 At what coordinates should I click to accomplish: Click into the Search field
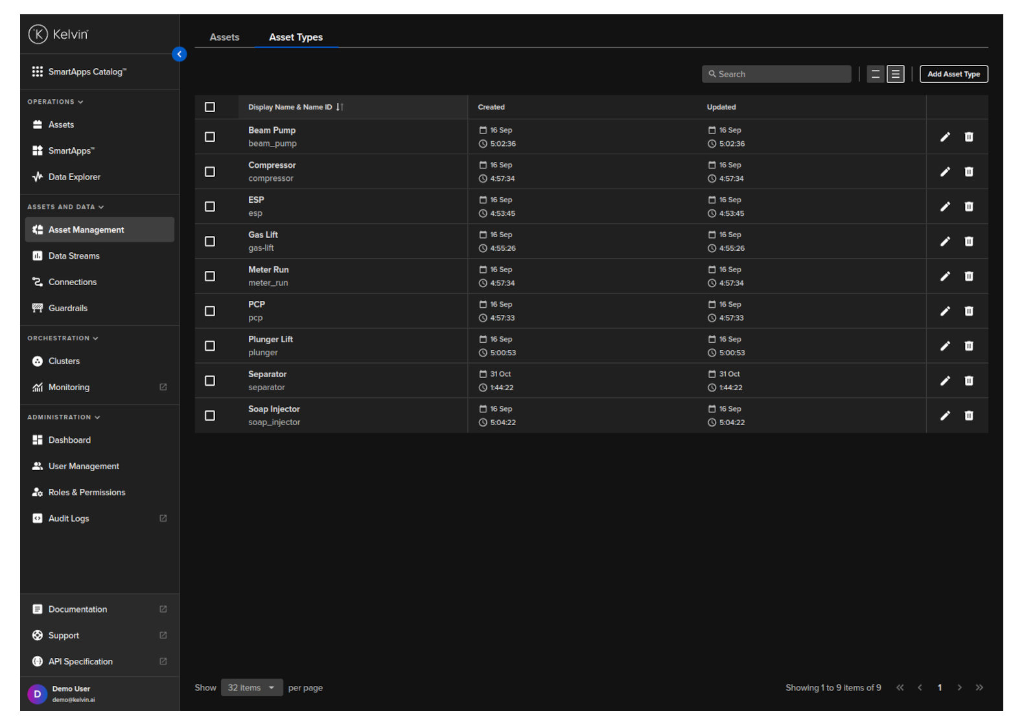(776, 75)
